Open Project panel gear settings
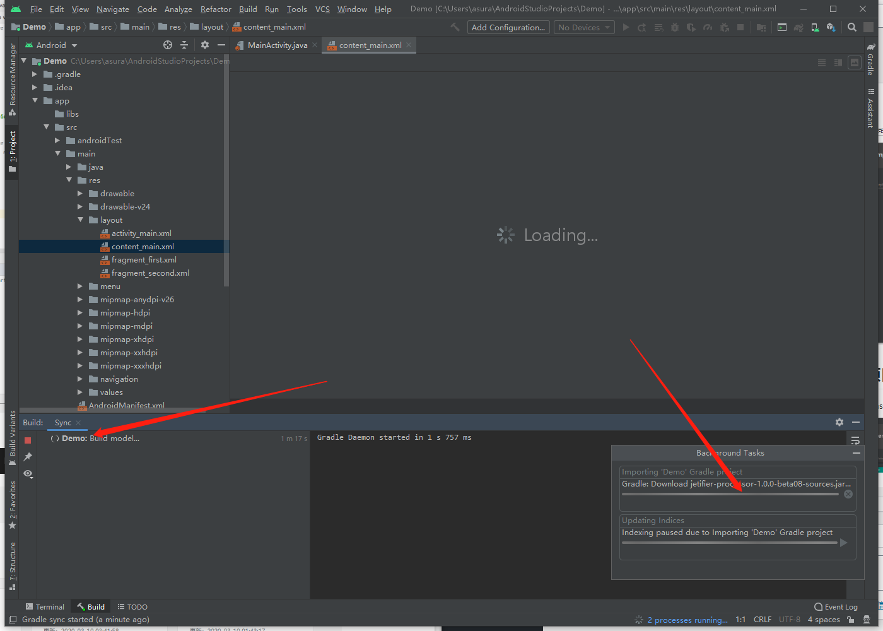Screen dimensions: 883x631 point(204,45)
